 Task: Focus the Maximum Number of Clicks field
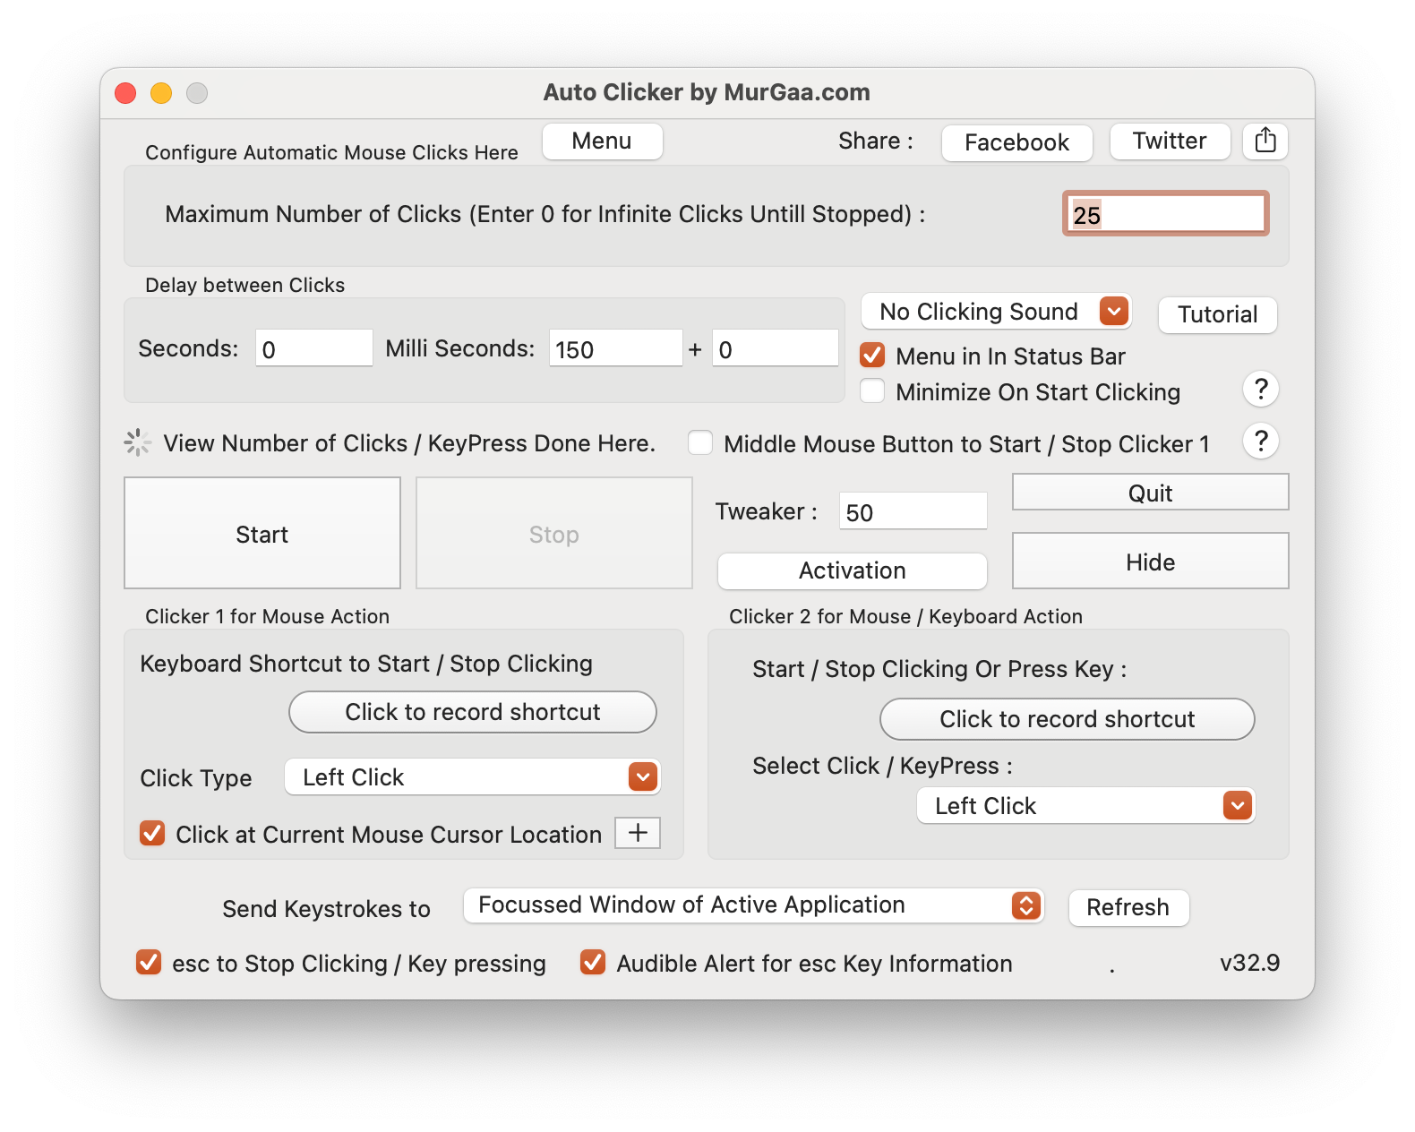tap(1166, 214)
